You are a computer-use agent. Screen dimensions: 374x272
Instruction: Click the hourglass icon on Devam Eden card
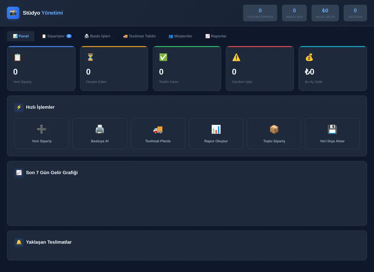pos(90,57)
